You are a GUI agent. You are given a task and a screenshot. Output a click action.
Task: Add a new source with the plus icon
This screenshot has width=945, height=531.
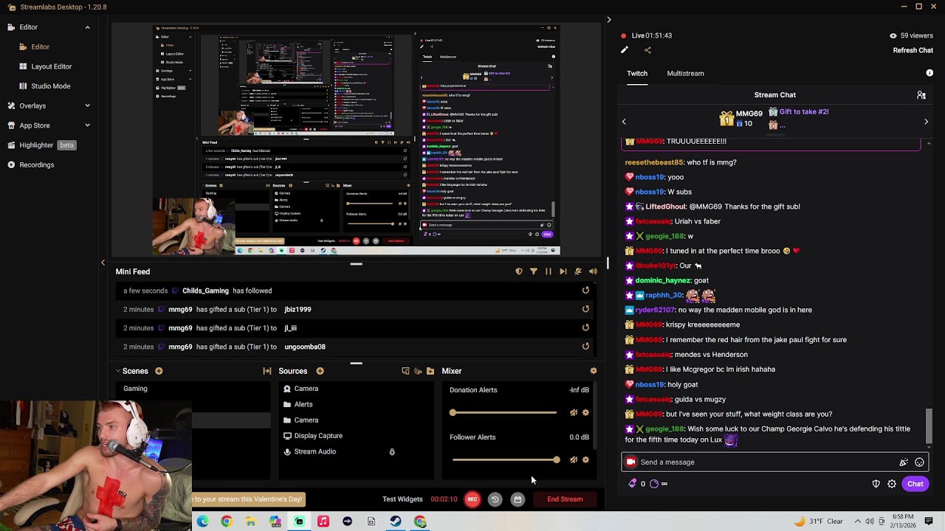[x=320, y=371]
